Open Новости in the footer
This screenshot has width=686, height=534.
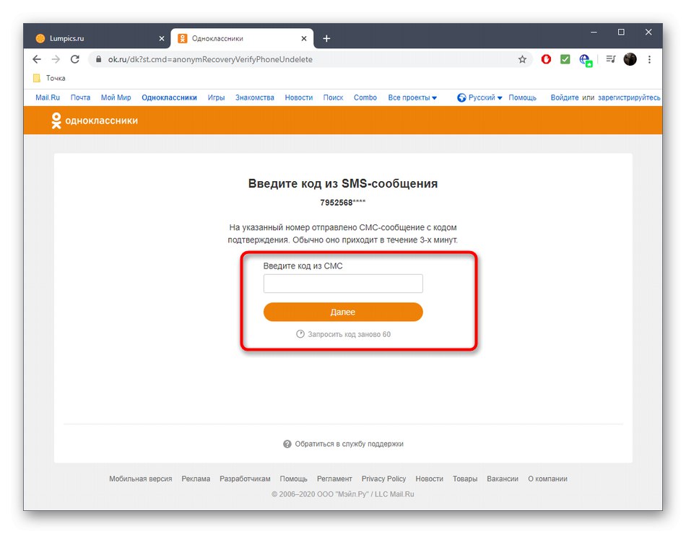coord(429,479)
